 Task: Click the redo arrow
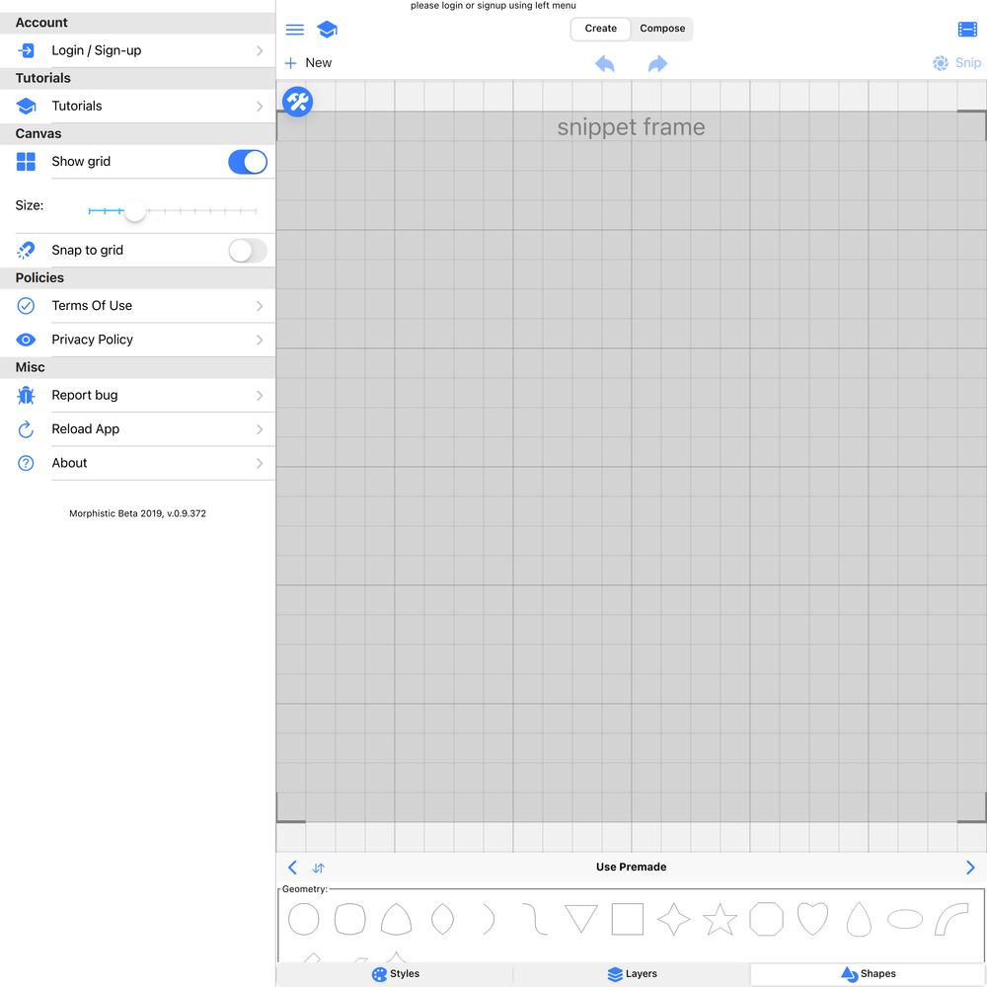[657, 63]
